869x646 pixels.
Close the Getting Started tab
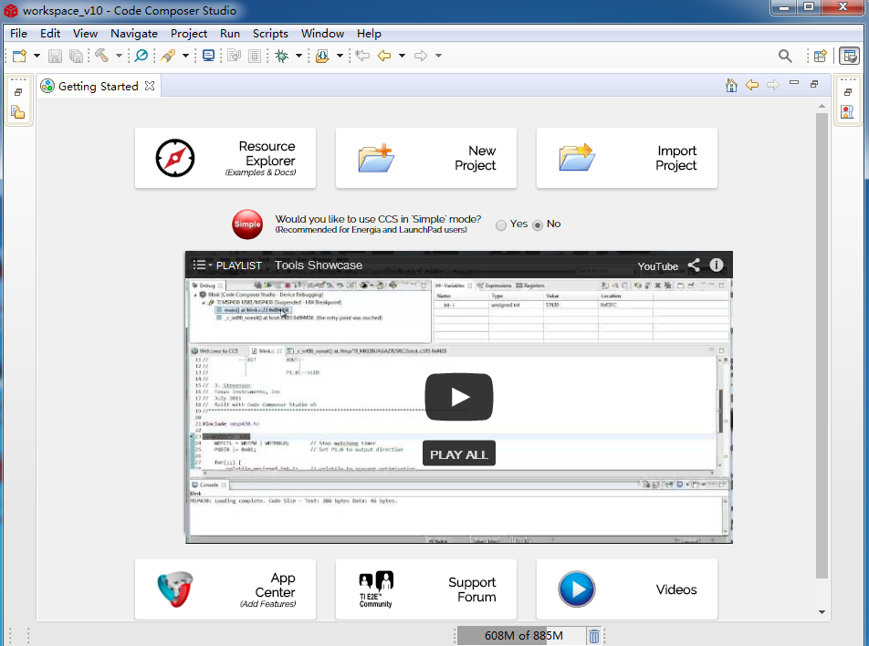click(x=150, y=86)
